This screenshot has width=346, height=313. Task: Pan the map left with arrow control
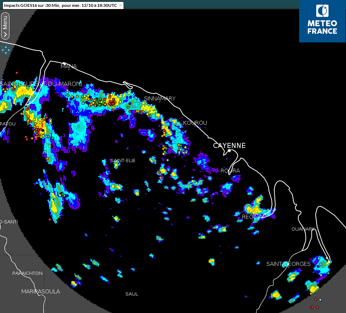click(x=2, y=50)
